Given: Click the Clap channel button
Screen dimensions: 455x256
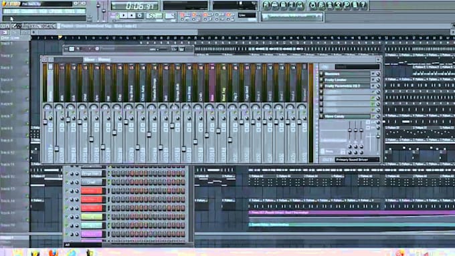Looking at the screenshot, I should click(92, 182).
